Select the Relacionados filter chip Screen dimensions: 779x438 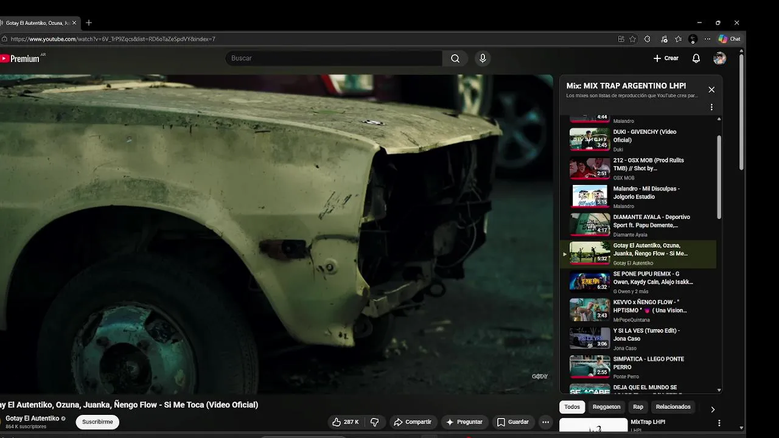673,407
